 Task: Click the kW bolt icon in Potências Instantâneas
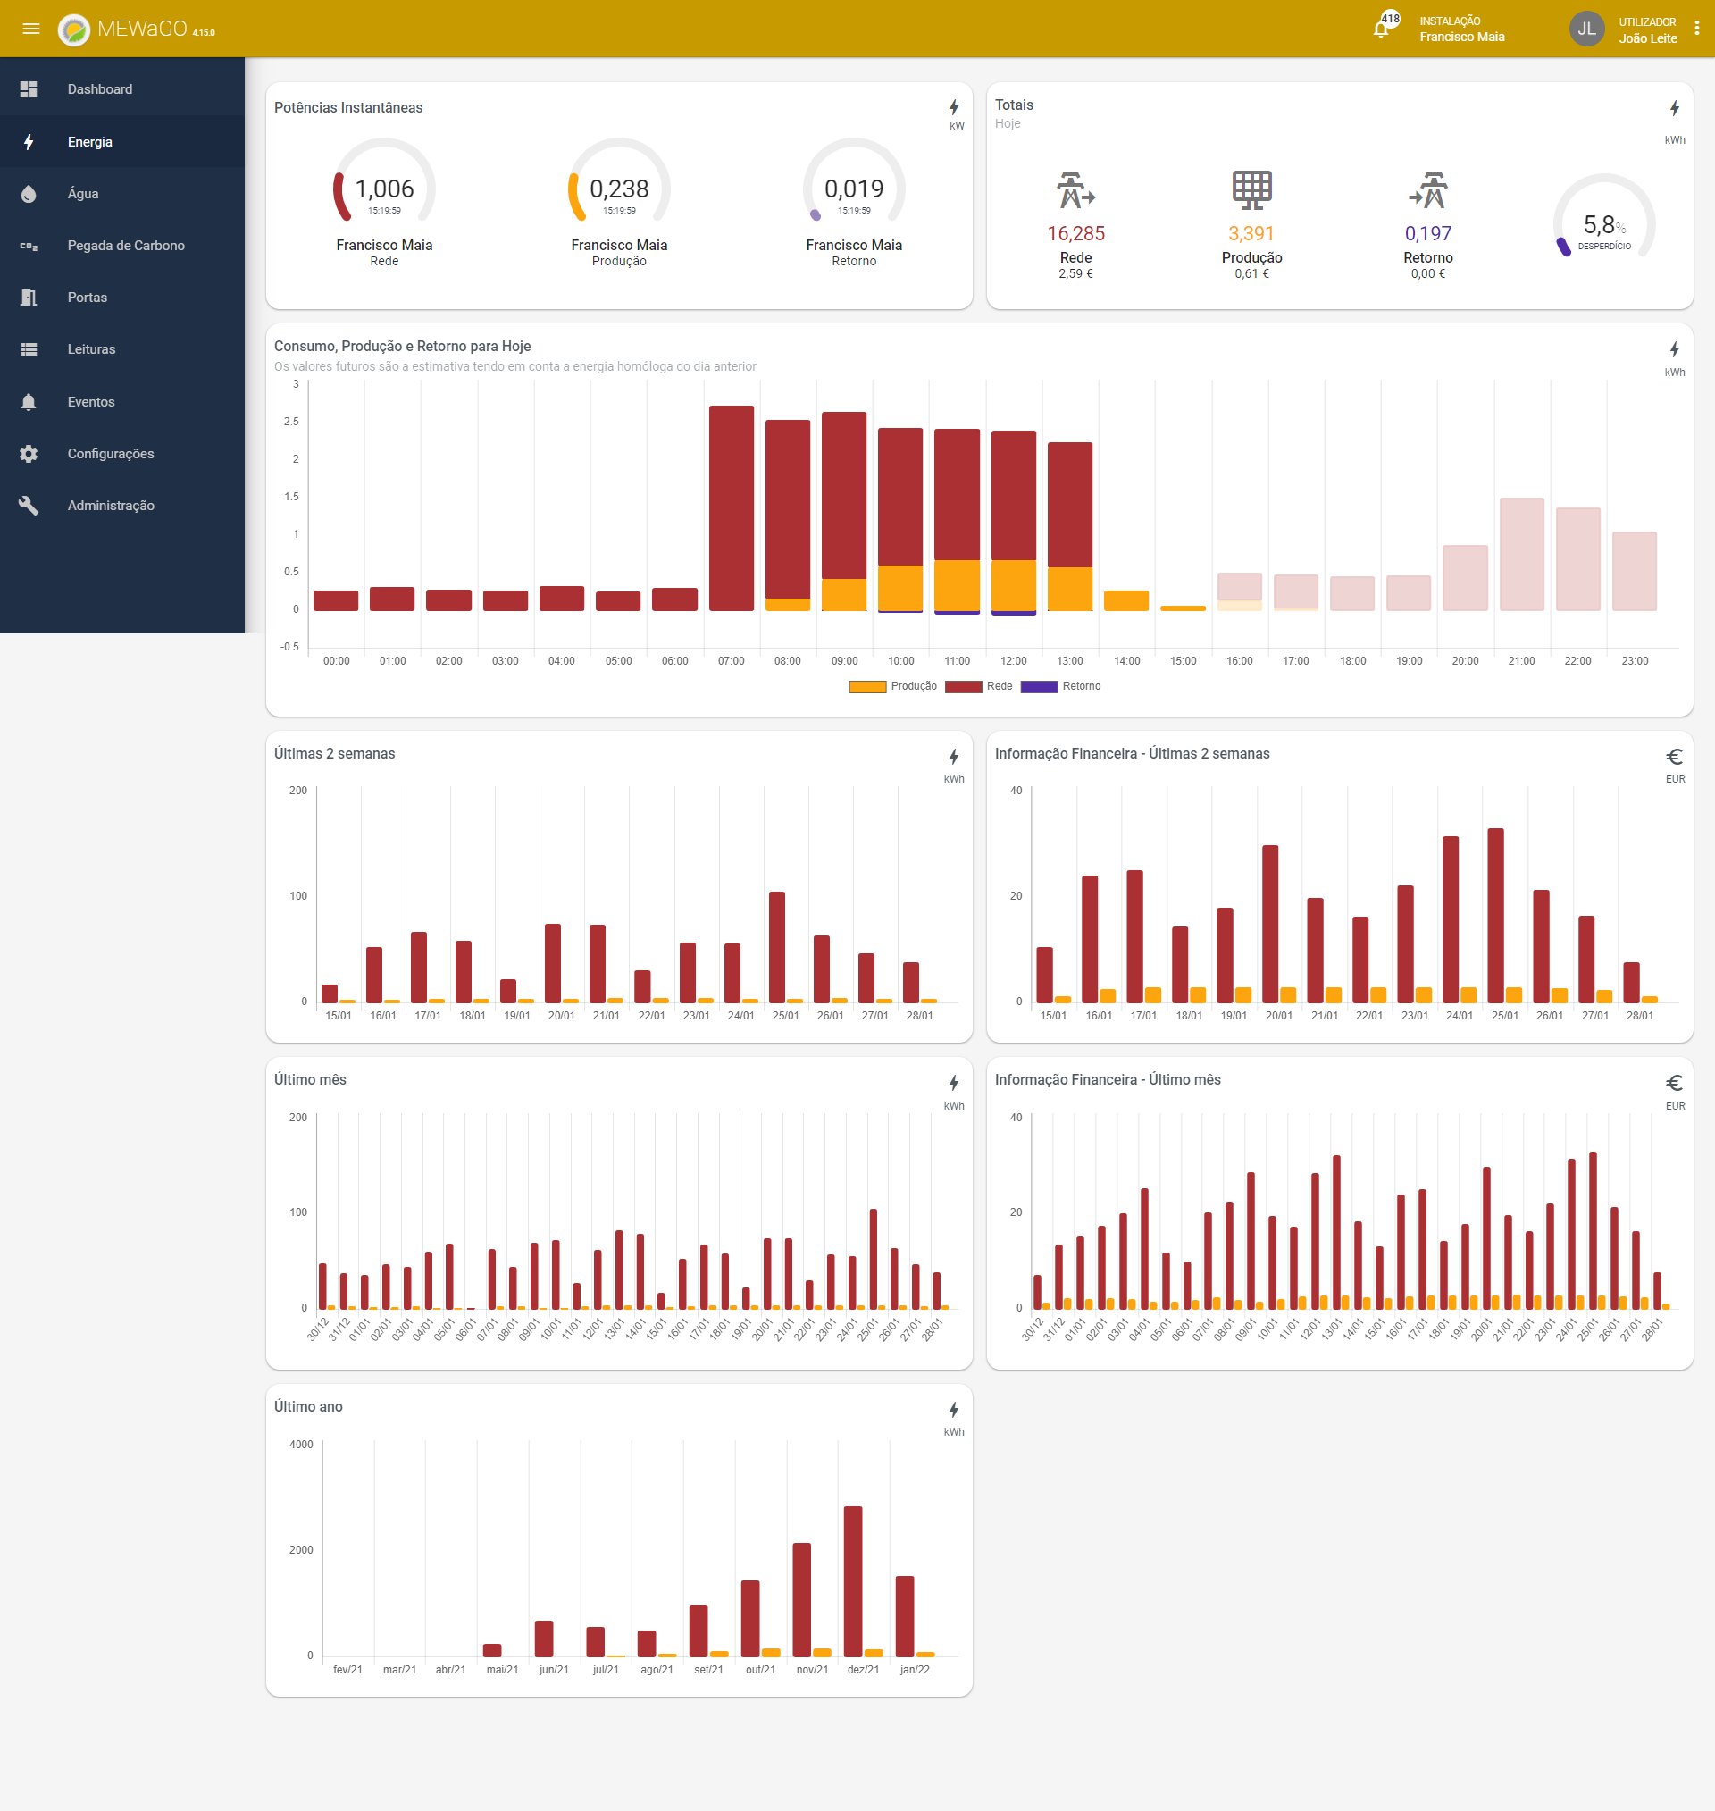point(954,107)
